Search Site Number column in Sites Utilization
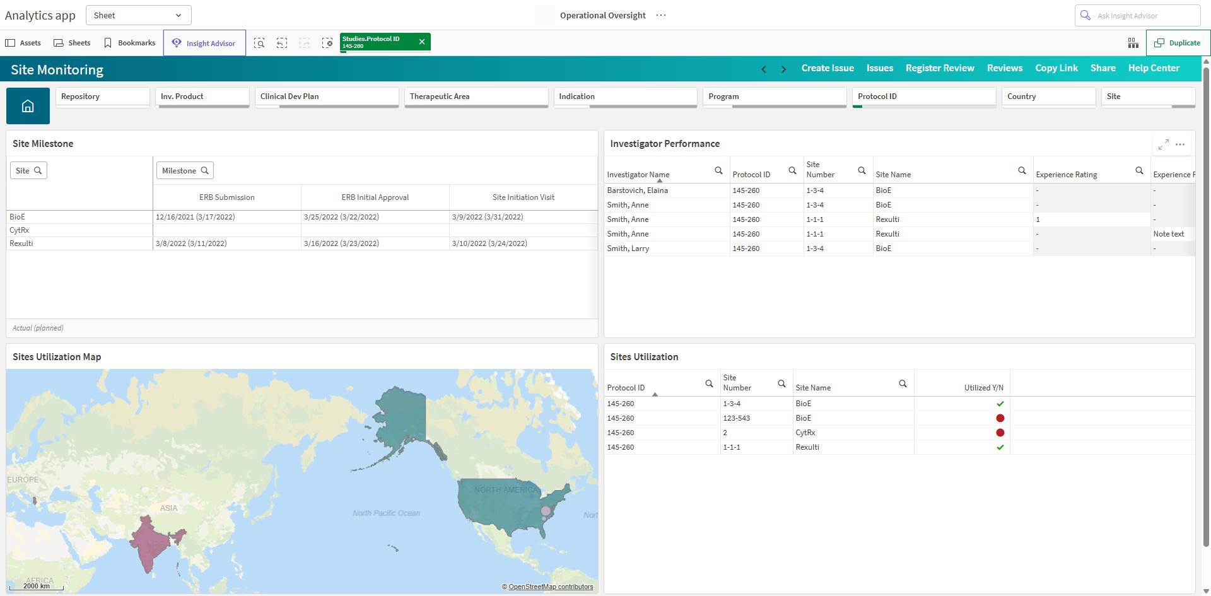Screen dimensions: 1211x596 (x=781, y=383)
